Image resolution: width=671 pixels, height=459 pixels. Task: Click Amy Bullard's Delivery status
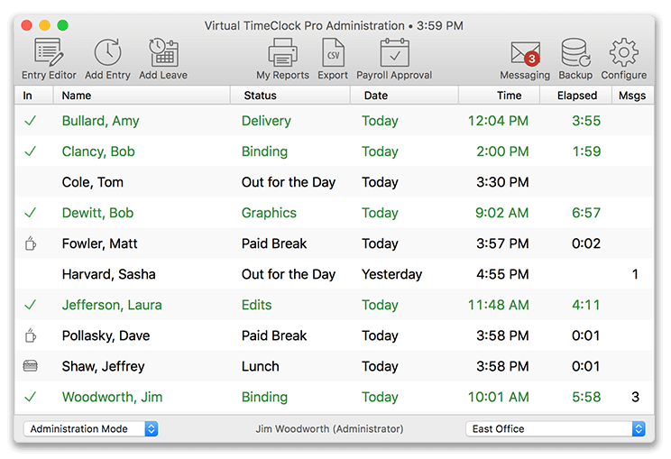tap(266, 121)
